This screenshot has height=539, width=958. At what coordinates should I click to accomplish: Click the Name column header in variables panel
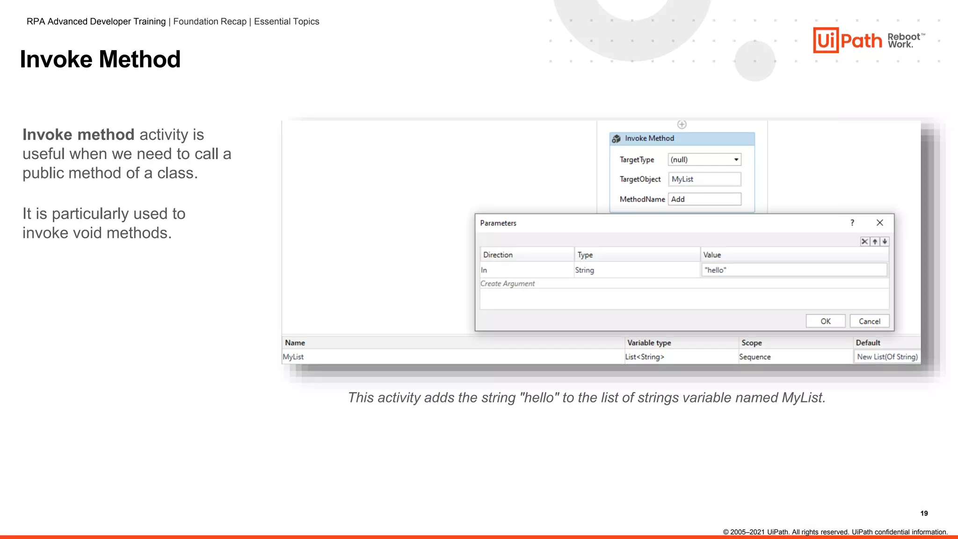tap(453, 343)
